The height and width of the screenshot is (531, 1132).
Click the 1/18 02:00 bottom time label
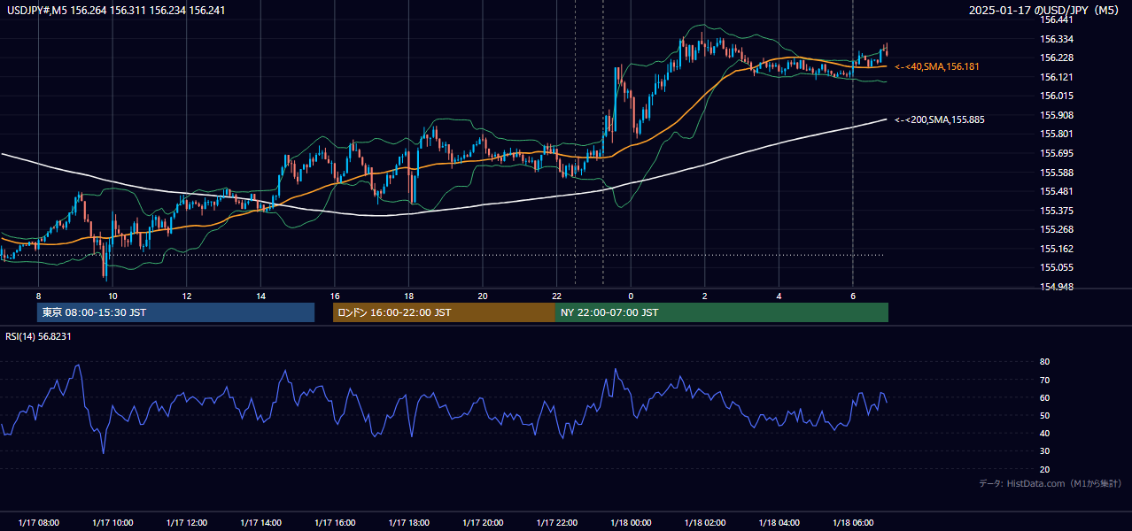(704, 523)
